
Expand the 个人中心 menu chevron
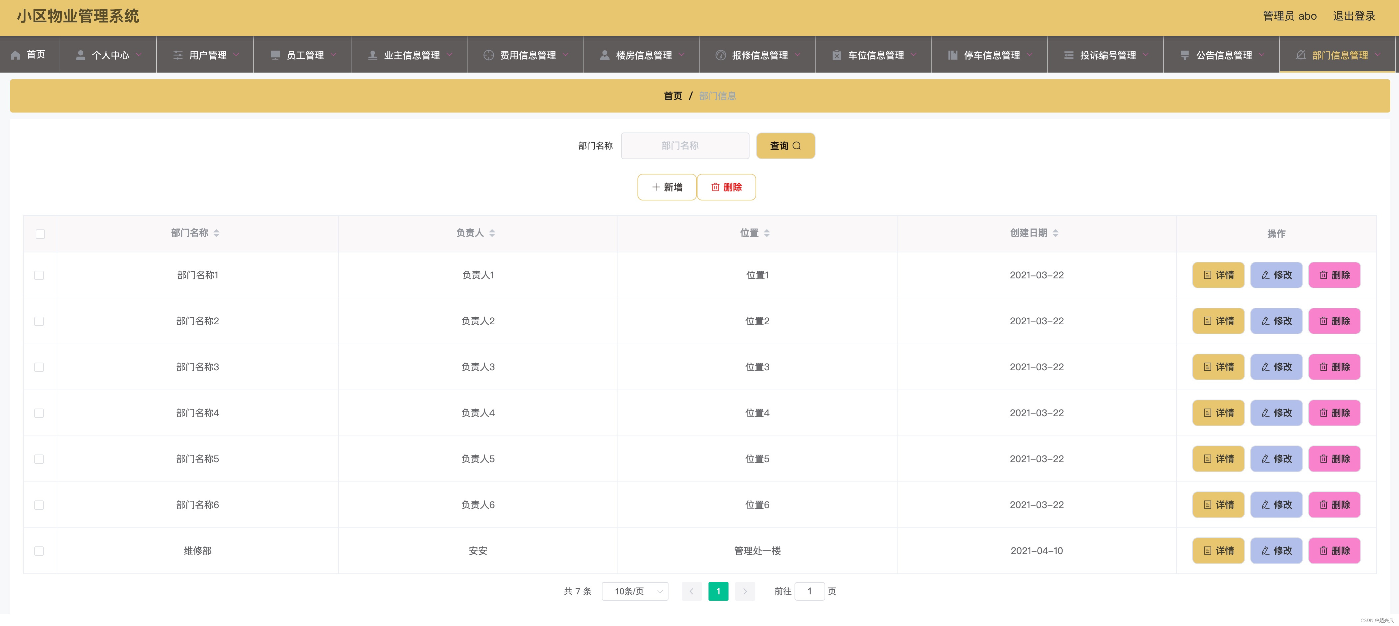pyautogui.click(x=139, y=55)
